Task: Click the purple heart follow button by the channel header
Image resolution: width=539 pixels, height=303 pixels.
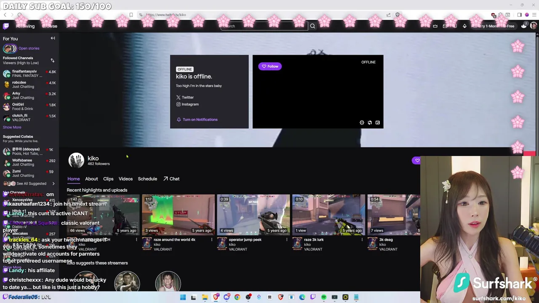Action: coord(417,160)
